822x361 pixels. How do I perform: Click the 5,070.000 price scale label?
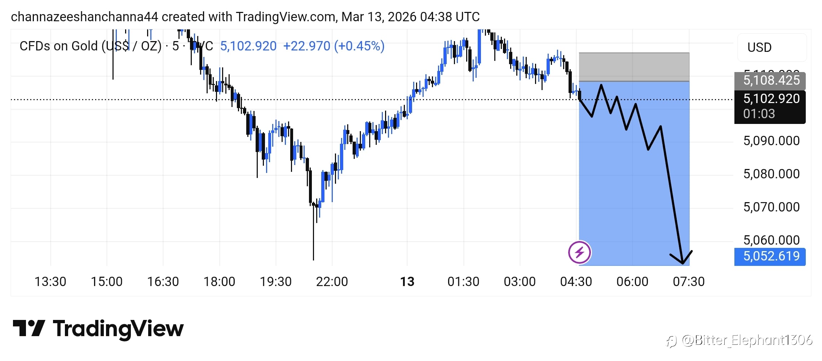(x=771, y=207)
